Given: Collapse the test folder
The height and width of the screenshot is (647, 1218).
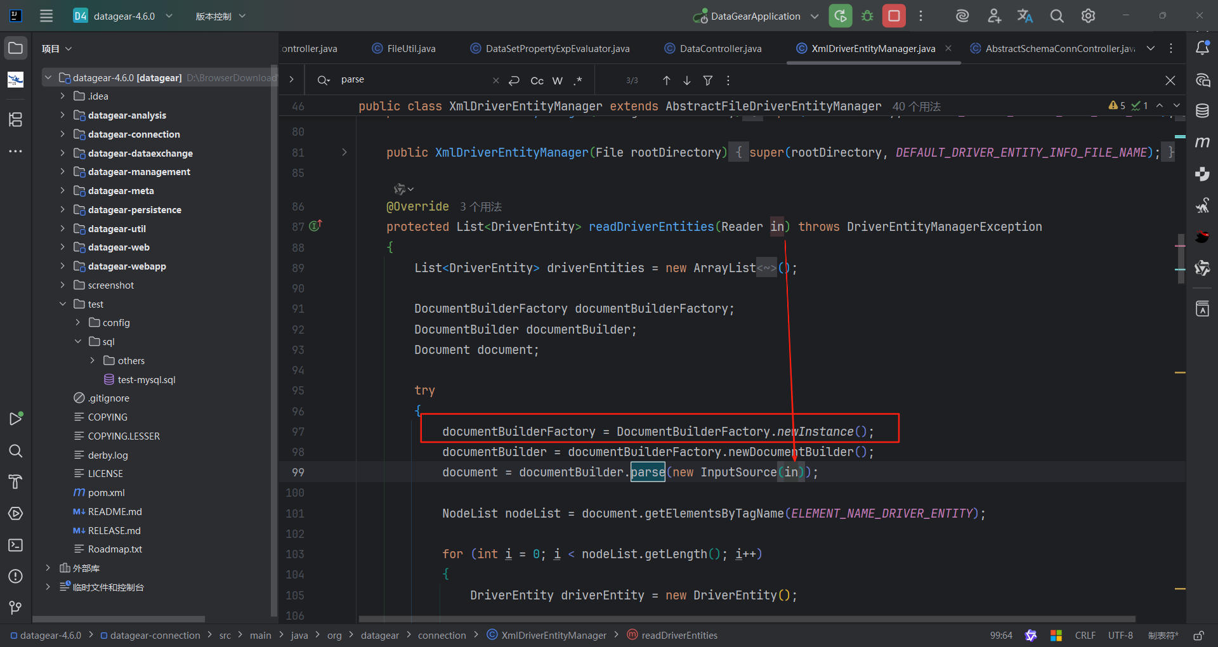Looking at the screenshot, I should tap(62, 304).
